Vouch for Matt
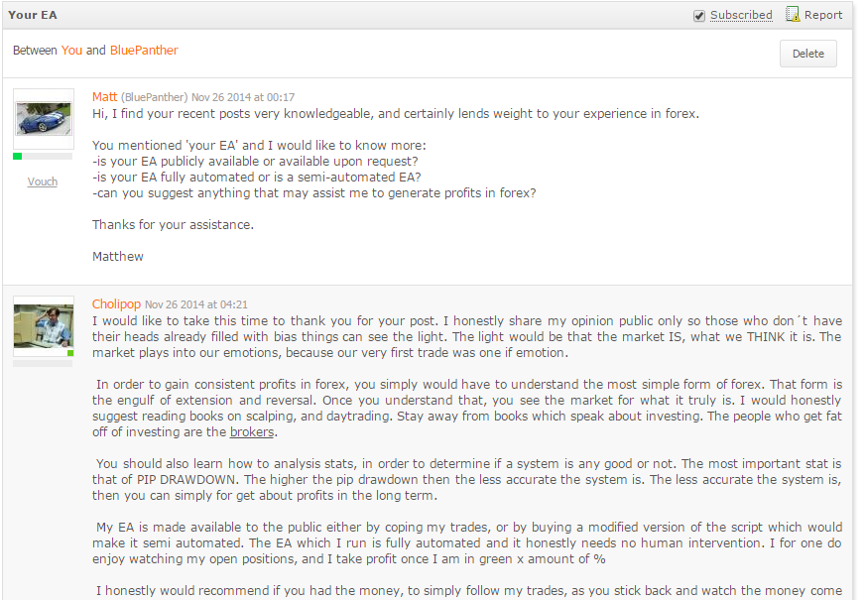The image size is (866, 600). click(x=43, y=181)
